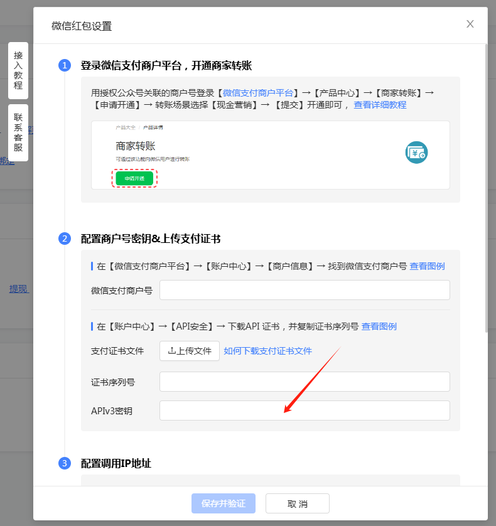
Task: Click the 支付证书文件 label
Action: click(x=117, y=352)
